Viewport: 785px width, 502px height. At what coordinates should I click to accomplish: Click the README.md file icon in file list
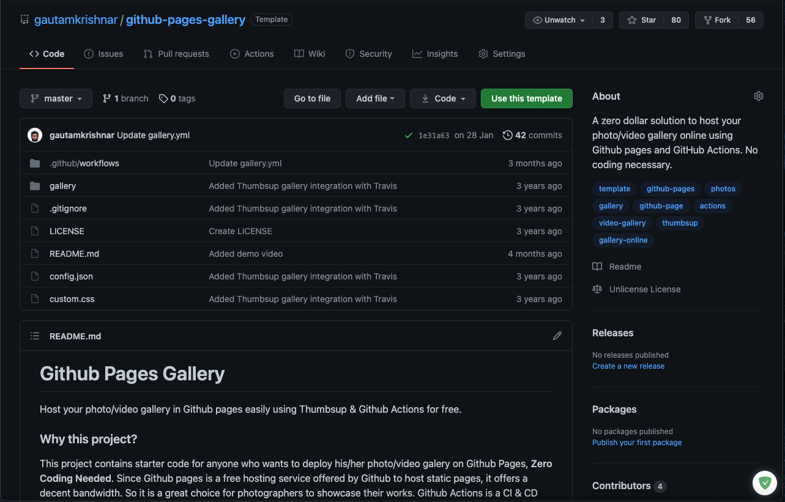tap(35, 254)
